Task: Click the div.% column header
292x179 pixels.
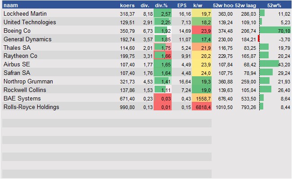Action: 161,5
